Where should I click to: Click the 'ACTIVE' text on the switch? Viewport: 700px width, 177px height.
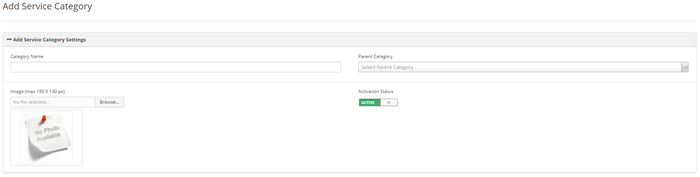click(368, 102)
